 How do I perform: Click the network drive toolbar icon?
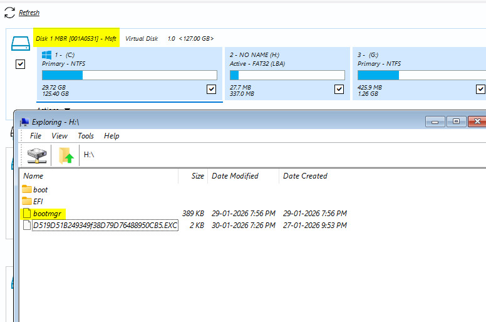click(36, 154)
